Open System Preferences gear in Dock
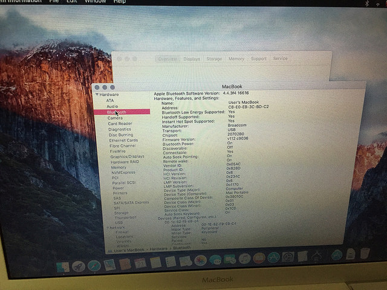Image resolution: width=387 pixels, height=290 pixels. [x=288, y=257]
